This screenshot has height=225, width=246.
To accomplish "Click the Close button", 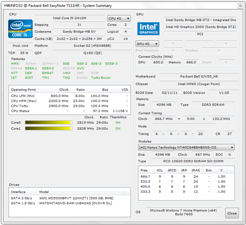I will click(232, 213).
